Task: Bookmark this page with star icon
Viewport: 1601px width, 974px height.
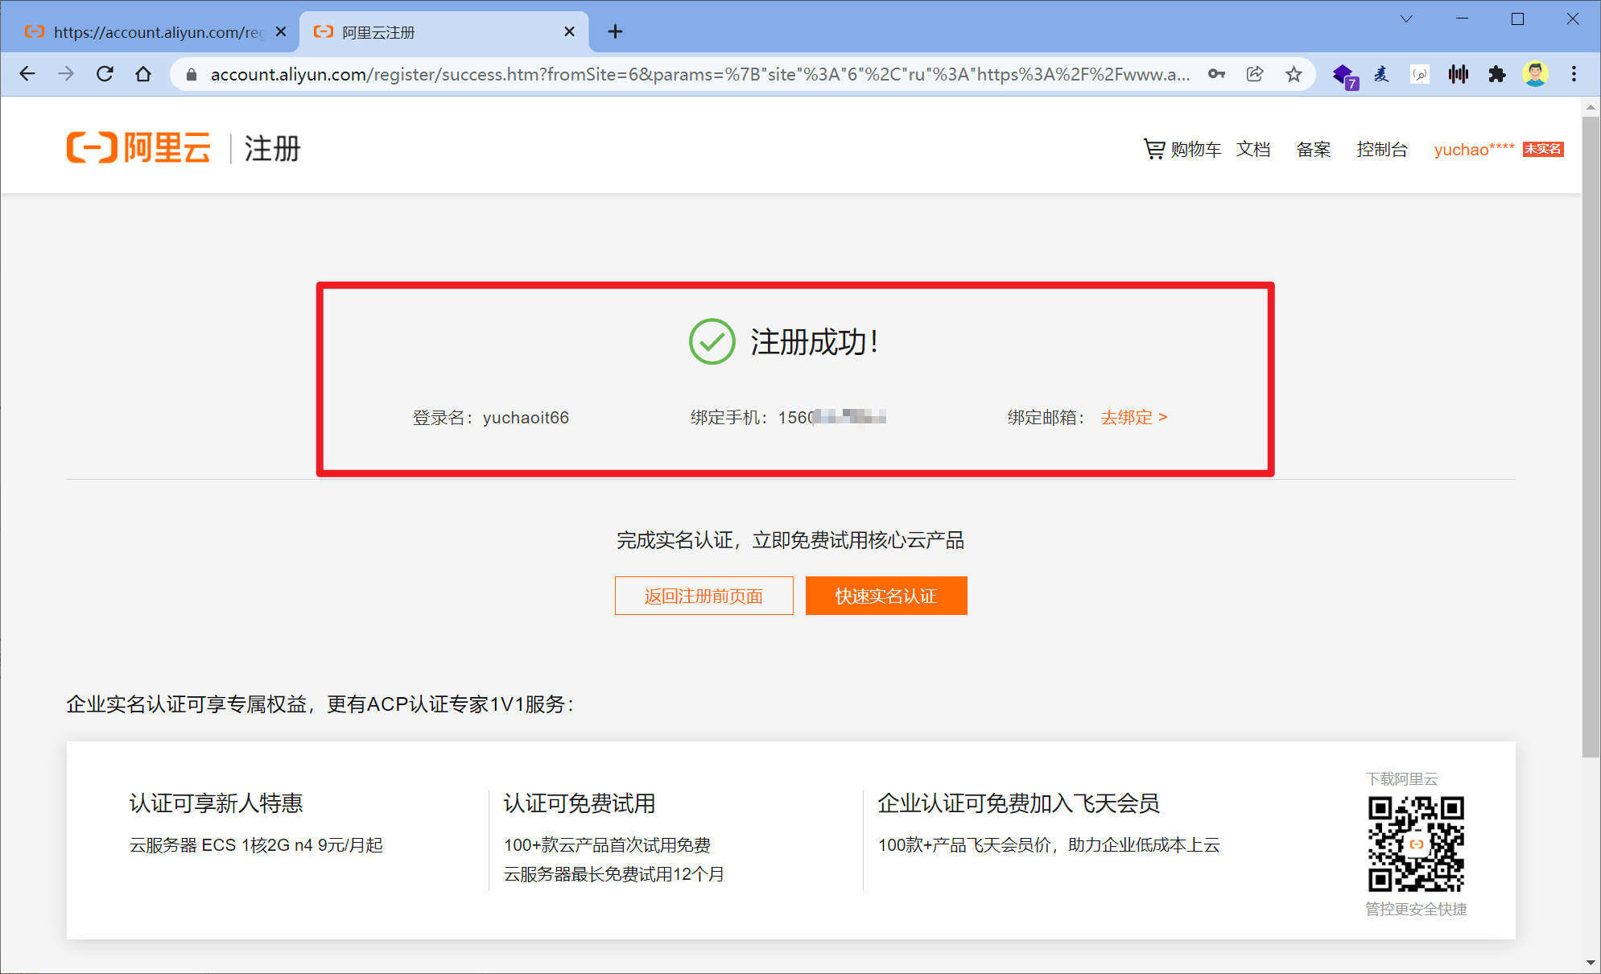Action: point(1294,74)
